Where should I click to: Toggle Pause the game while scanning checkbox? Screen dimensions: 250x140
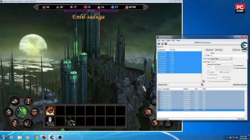tap(208, 81)
